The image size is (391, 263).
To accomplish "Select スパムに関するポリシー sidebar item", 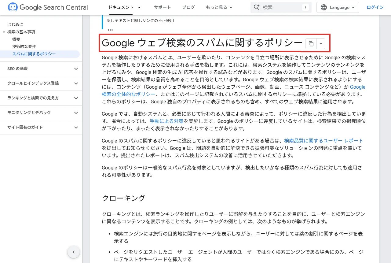I will [34, 54].
